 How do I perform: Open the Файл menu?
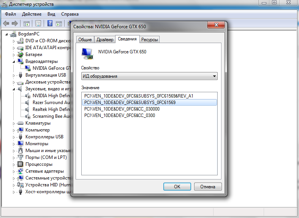point(10,14)
